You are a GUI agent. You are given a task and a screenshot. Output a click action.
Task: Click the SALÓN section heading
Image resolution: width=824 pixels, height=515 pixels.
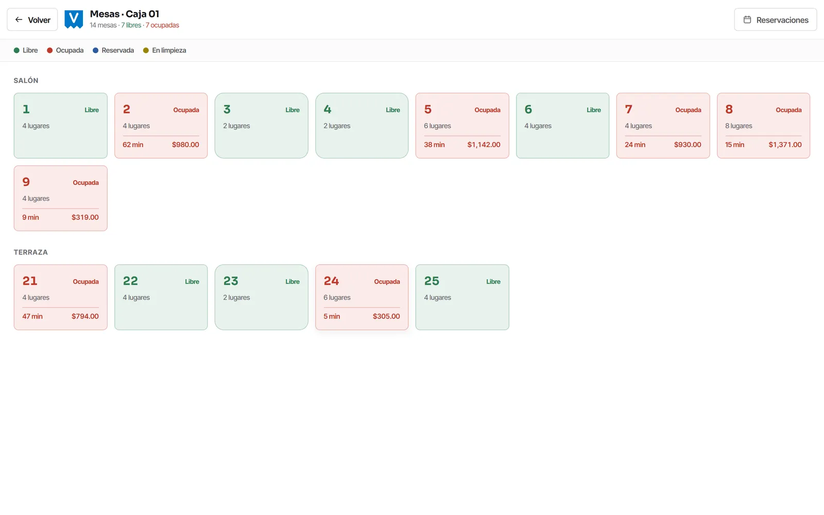(26, 80)
